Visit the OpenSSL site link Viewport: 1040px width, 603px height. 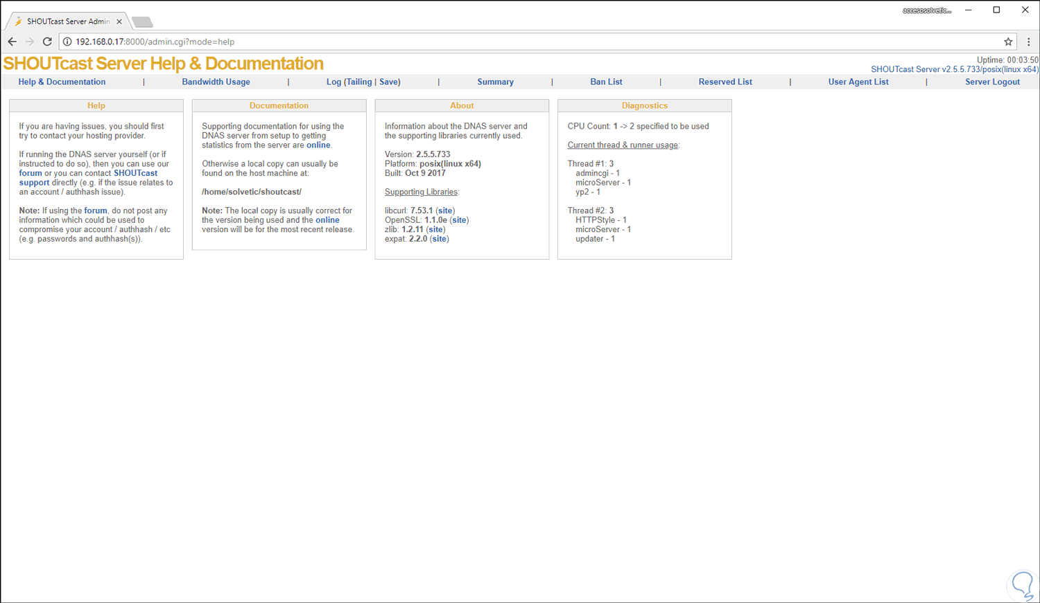459,220
